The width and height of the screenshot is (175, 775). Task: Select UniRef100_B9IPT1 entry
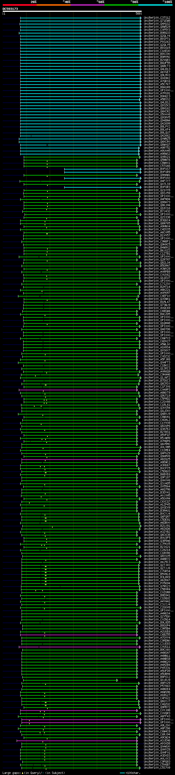pos(157,39)
